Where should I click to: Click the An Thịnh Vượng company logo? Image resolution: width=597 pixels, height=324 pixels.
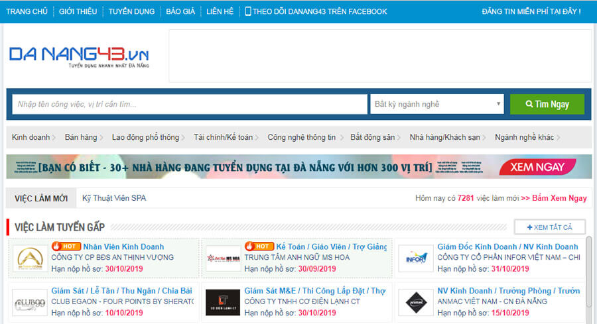[29, 258]
